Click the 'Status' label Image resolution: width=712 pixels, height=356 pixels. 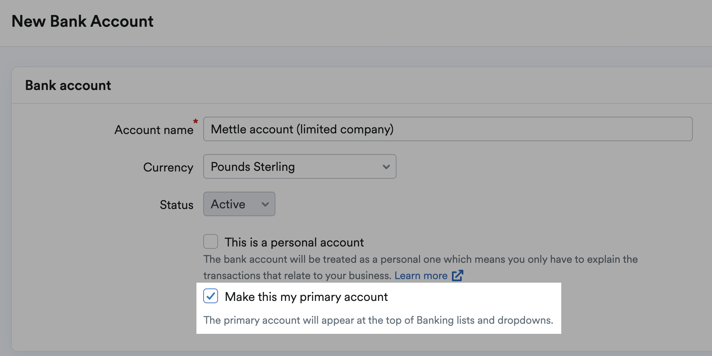click(x=177, y=205)
